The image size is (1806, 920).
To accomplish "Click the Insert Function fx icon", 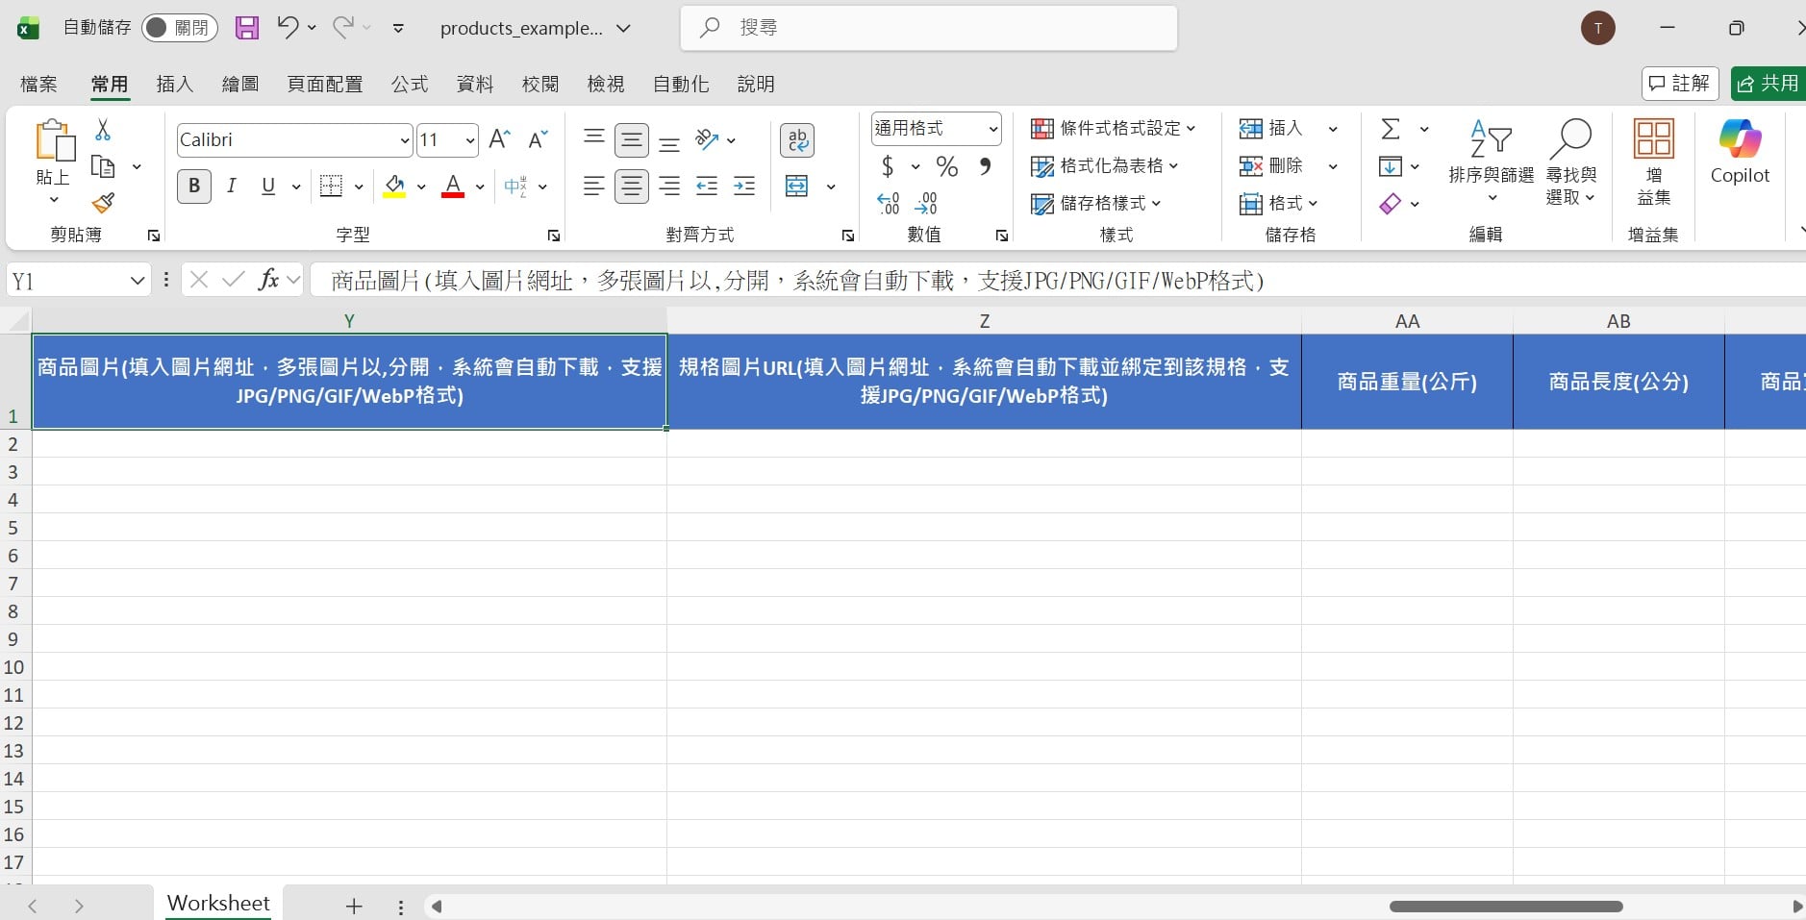I will pos(268,280).
